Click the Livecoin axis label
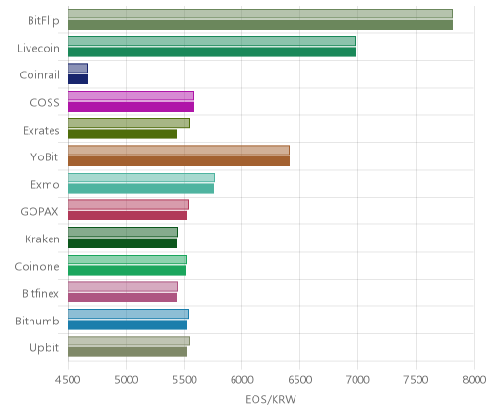Image resolution: width=488 pixels, height=416 pixels. pyautogui.click(x=38, y=49)
